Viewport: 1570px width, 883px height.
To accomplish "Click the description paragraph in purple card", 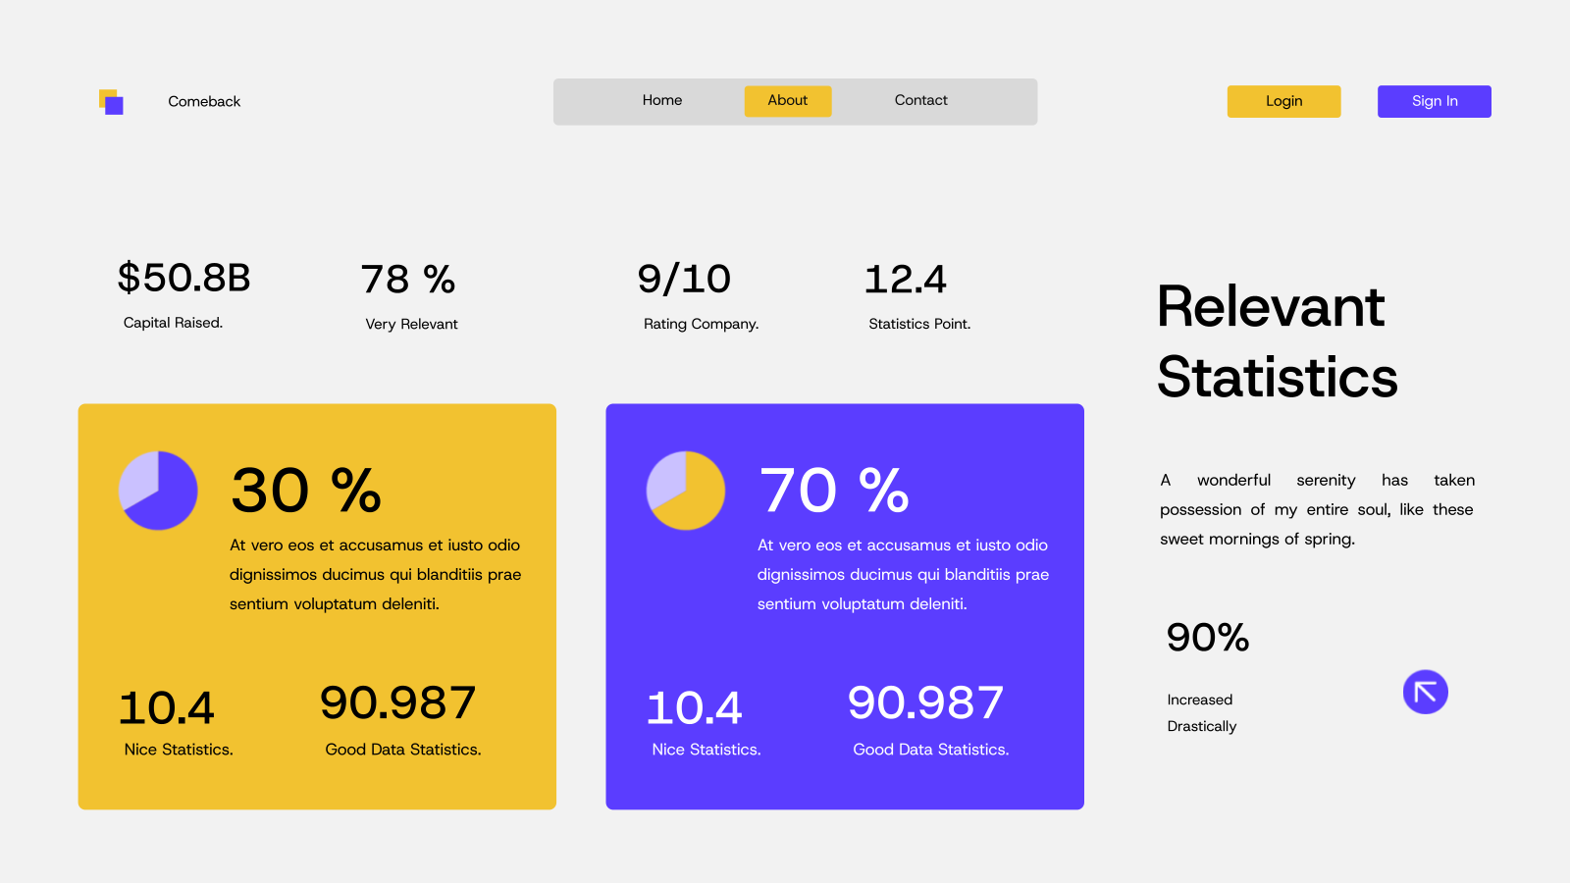I will (904, 575).
